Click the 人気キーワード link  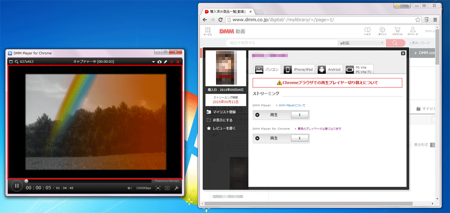tap(419, 43)
